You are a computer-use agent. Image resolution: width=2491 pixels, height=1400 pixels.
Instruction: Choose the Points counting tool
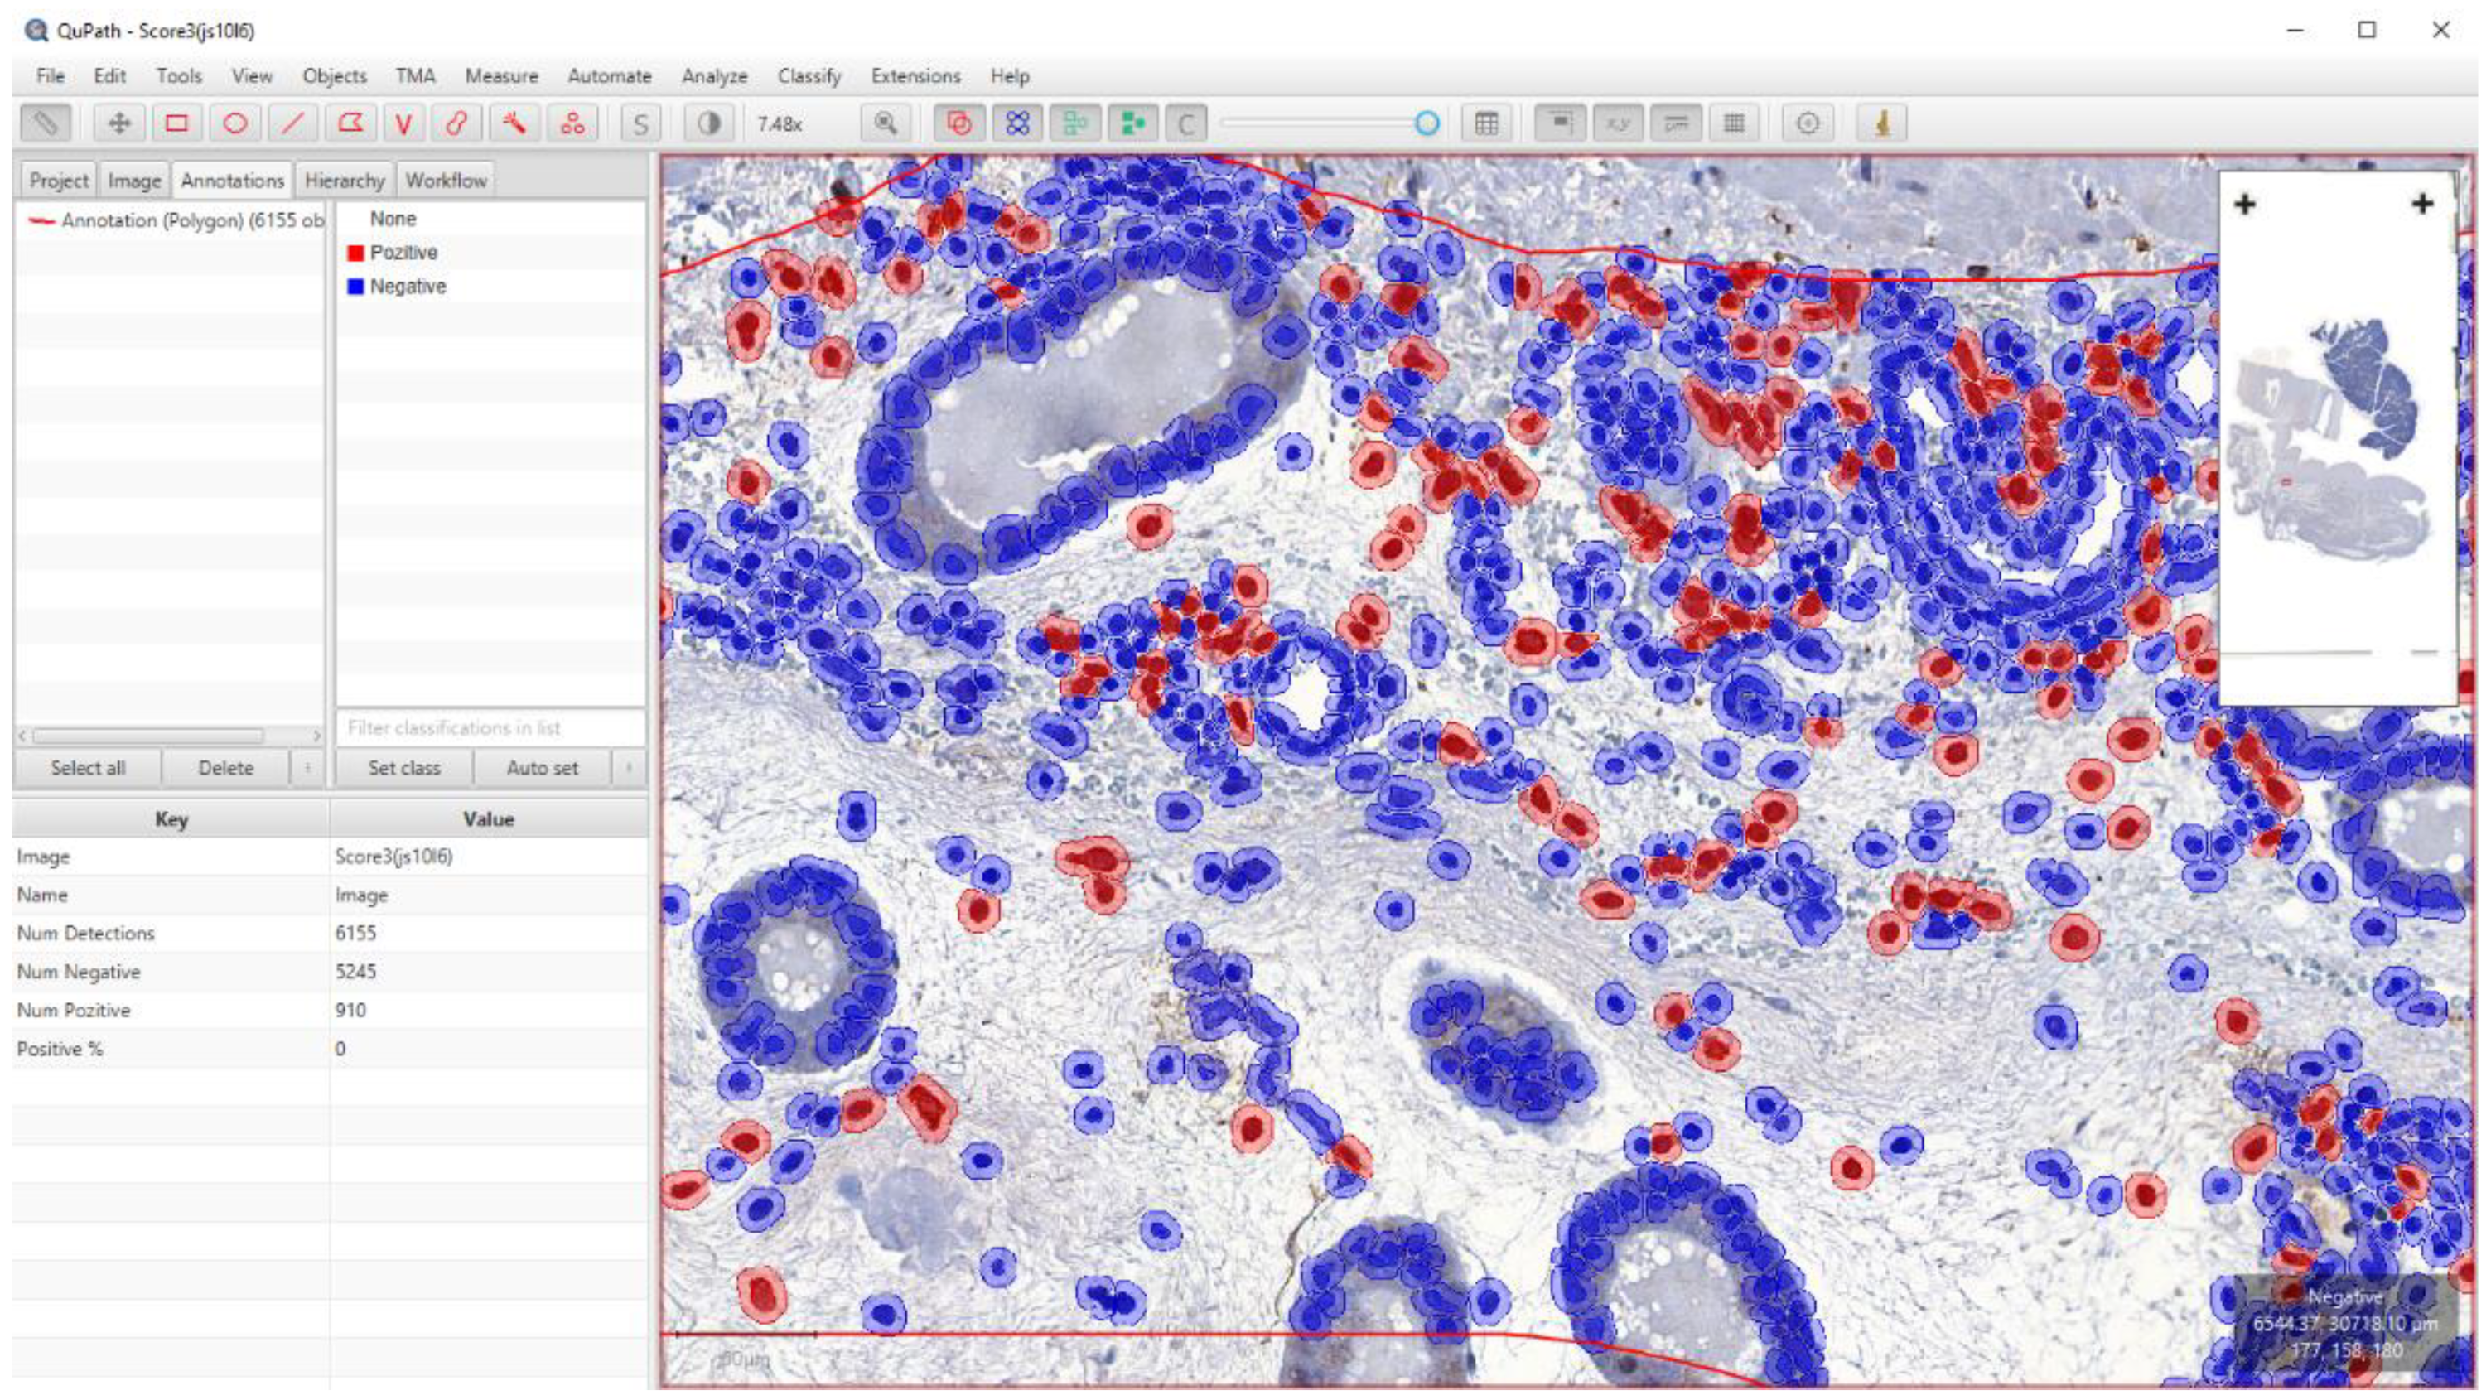pos(572,123)
